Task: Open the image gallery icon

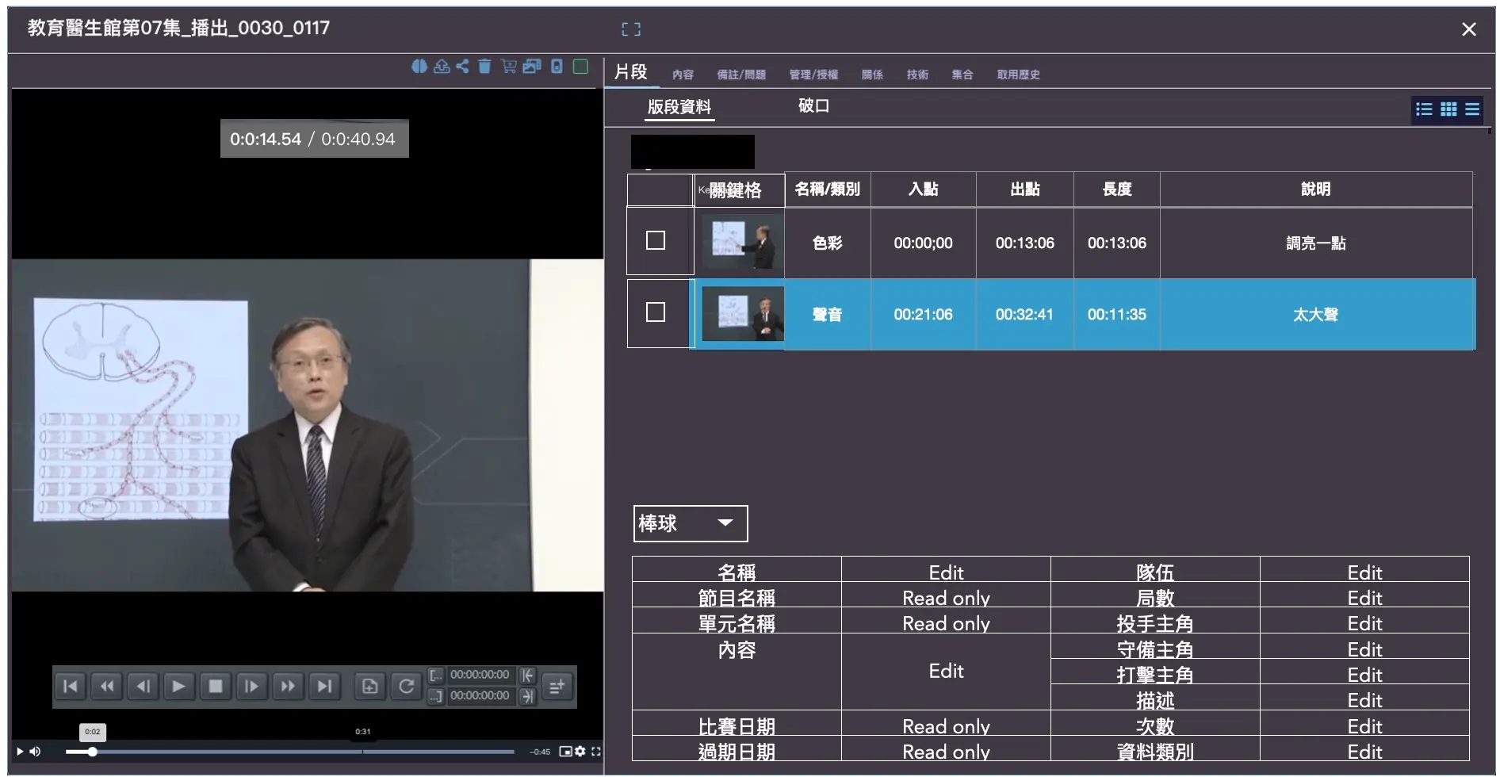Action: (532, 67)
